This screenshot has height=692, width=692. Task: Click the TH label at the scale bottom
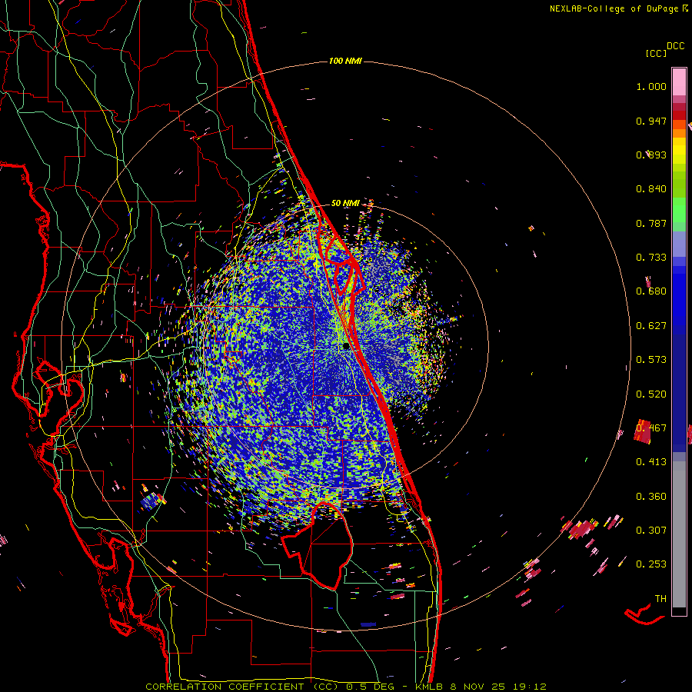coord(660,599)
